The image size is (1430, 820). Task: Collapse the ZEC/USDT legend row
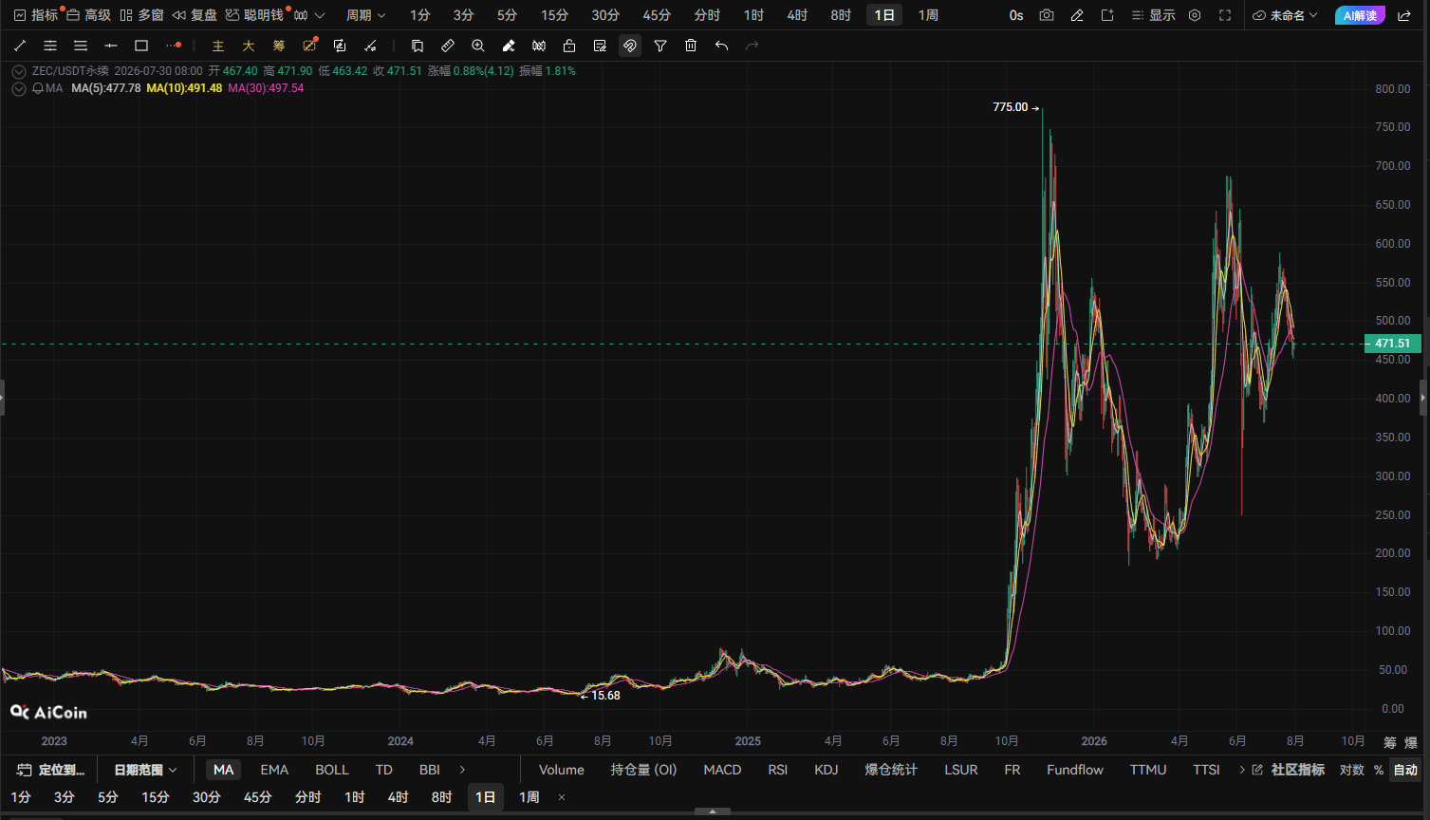pyautogui.click(x=18, y=71)
